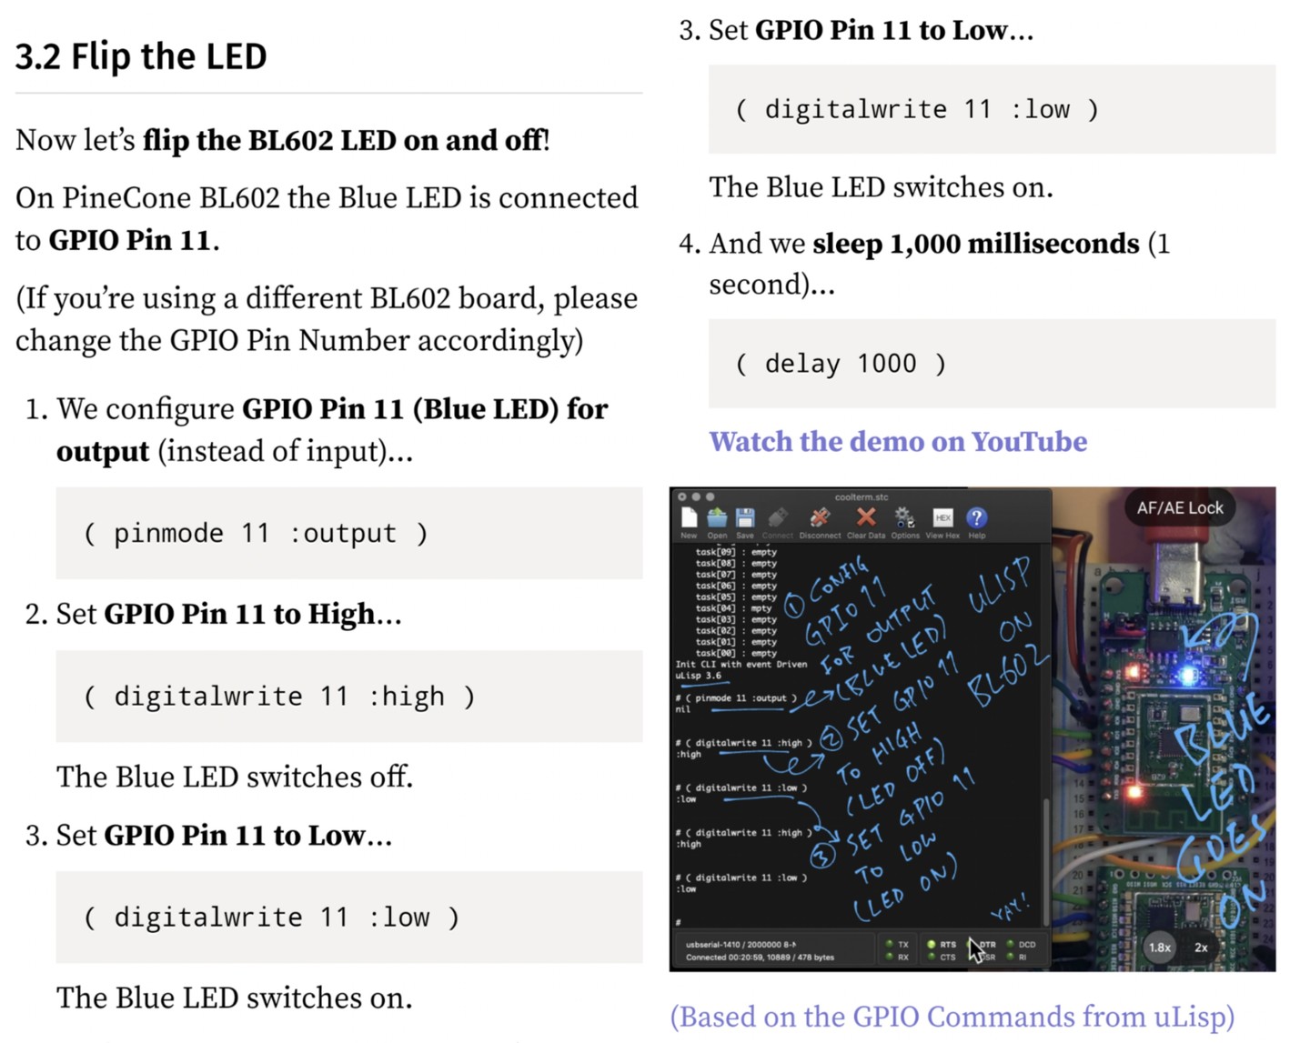Select the 2x zoom button
The width and height of the screenshot is (1300, 1043).
1201,948
